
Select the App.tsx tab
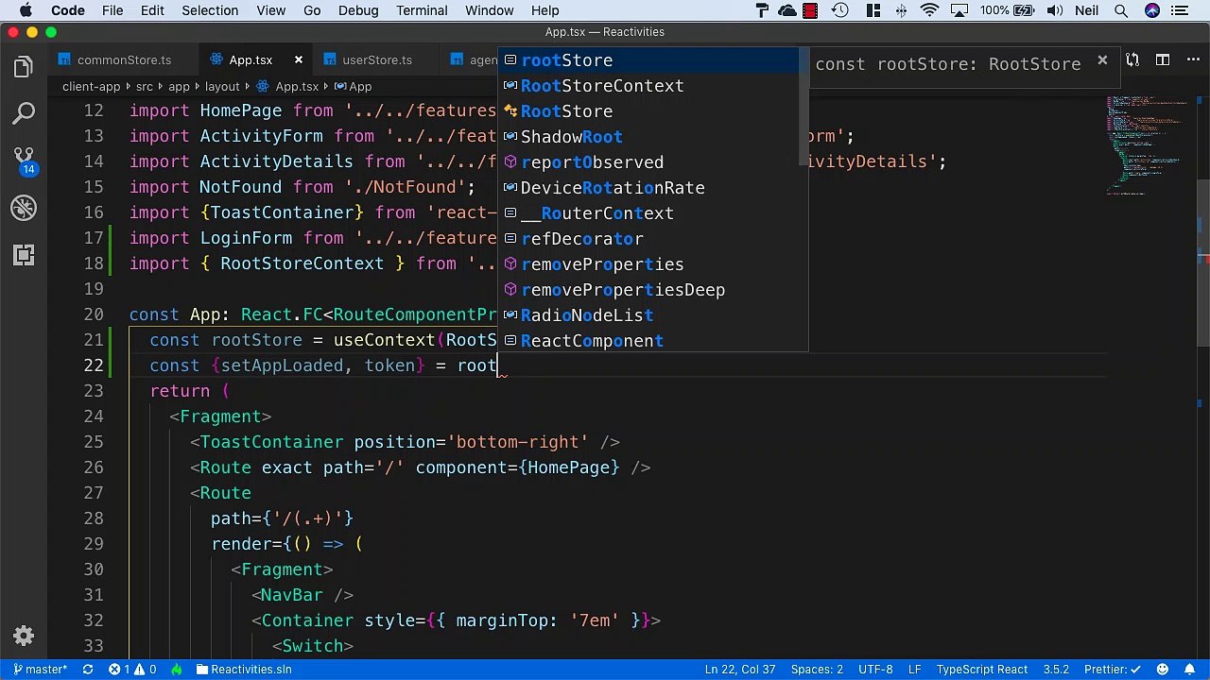click(251, 59)
